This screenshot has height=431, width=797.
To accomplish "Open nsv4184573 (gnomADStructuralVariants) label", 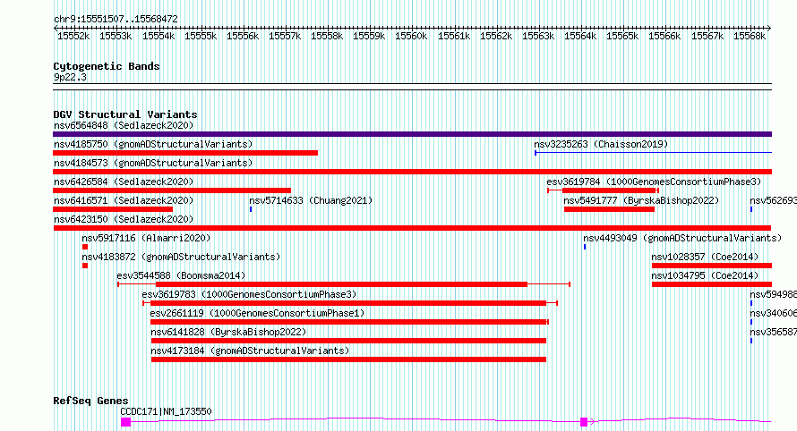I will point(153,163).
